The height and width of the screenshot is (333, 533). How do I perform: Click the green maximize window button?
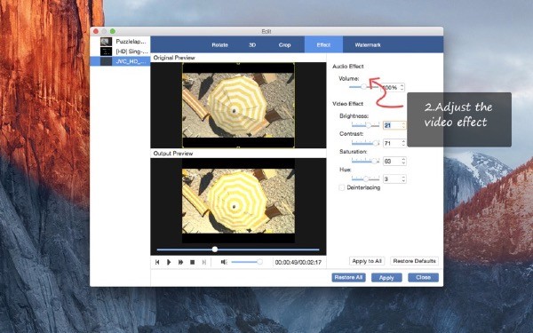[113, 31]
